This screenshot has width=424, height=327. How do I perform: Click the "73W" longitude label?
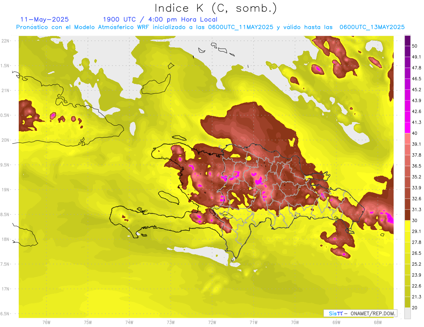(x=171, y=322)
